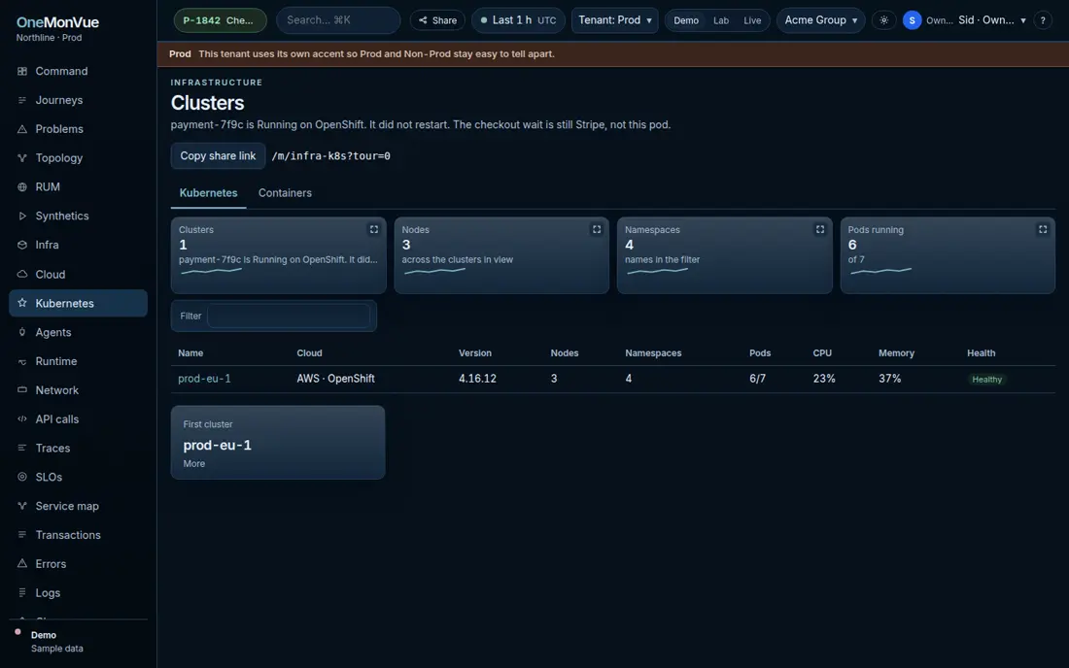Expand the Namespaces metric card
The width and height of the screenshot is (1069, 668).
pyautogui.click(x=820, y=229)
